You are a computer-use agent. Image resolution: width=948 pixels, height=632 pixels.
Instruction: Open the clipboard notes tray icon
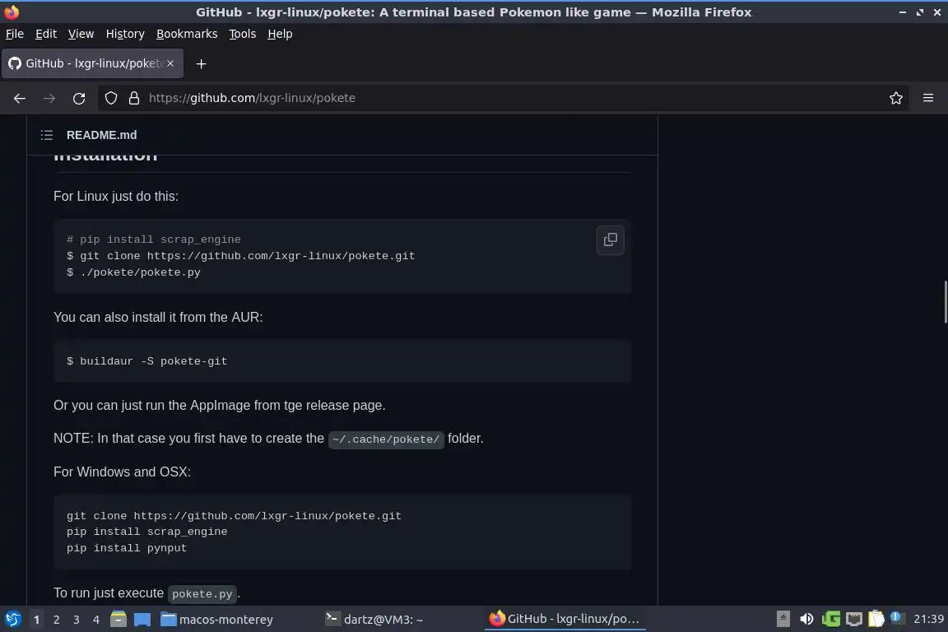tap(876, 620)
